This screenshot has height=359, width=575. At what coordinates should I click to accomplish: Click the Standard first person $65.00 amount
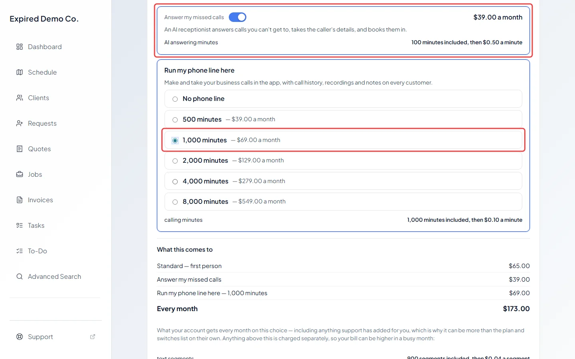point(519,266)
